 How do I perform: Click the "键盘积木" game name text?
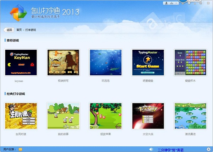190,81
